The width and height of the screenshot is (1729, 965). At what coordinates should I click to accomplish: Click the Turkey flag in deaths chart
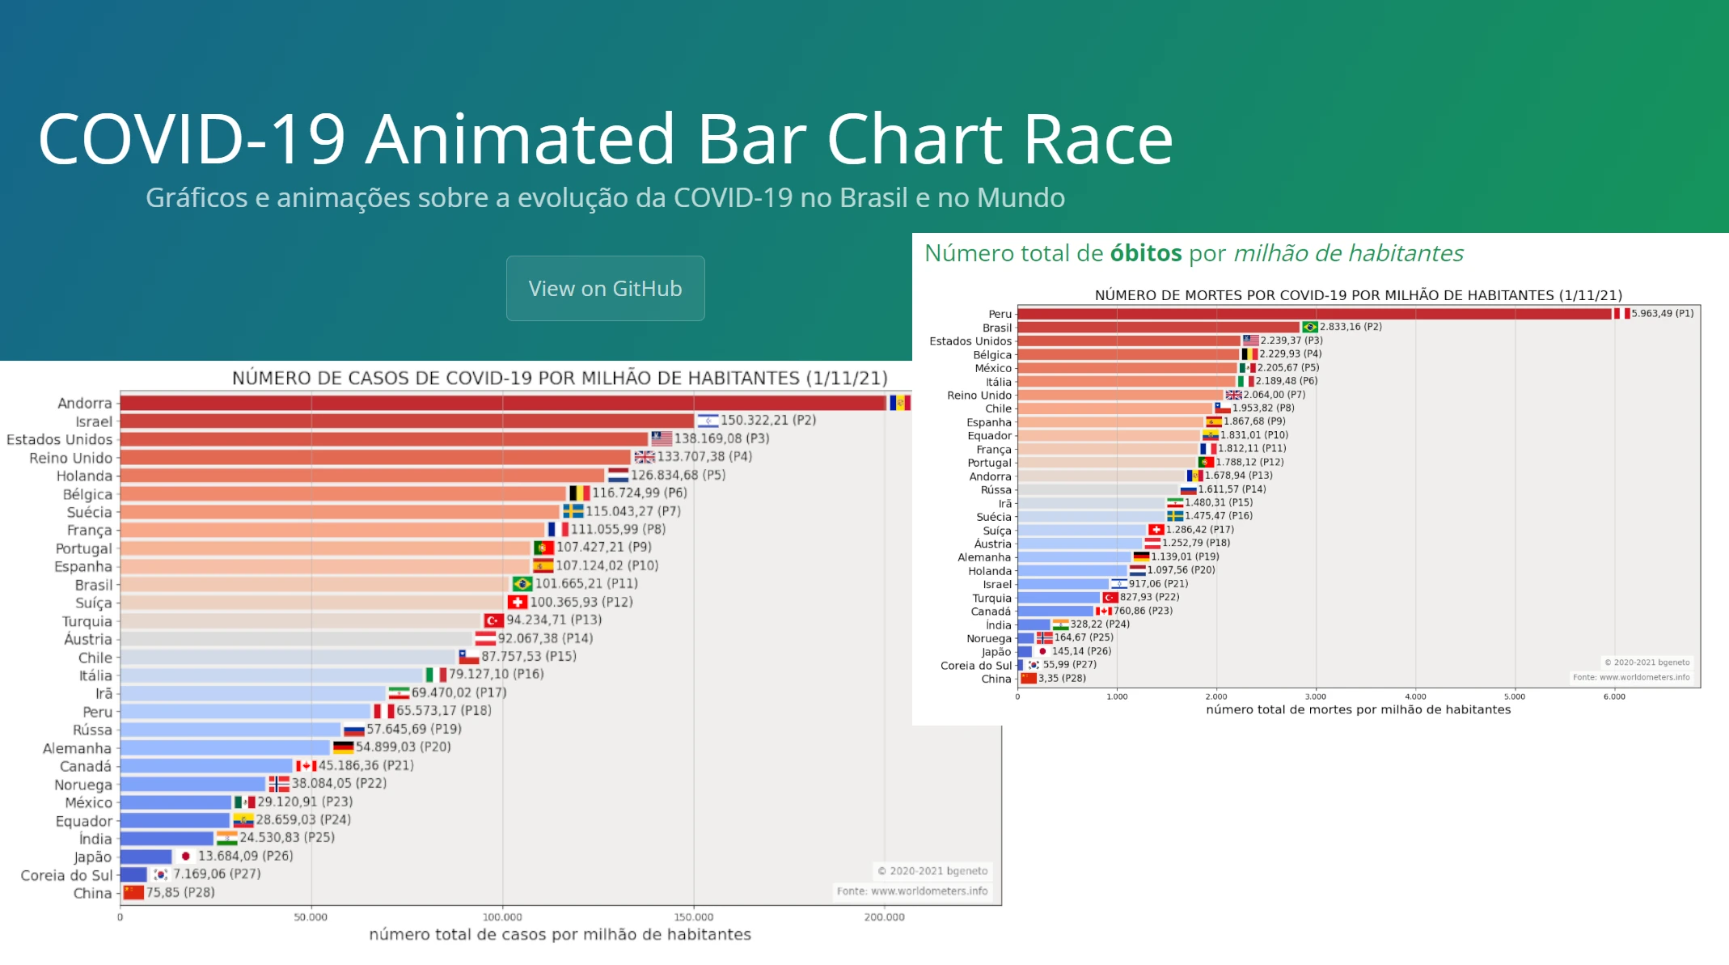pyautogui.click(x=1110, y=598)
